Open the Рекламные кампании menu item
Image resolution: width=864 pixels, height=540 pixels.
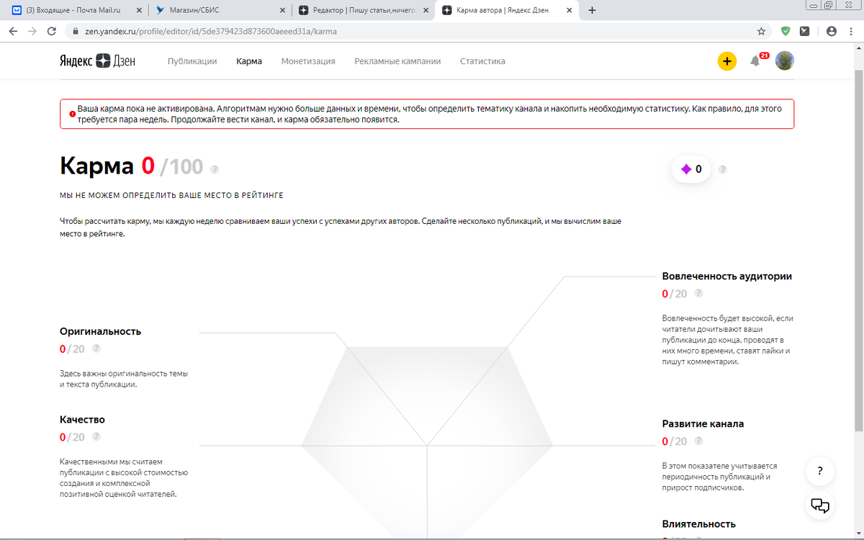tap(397, 61)
